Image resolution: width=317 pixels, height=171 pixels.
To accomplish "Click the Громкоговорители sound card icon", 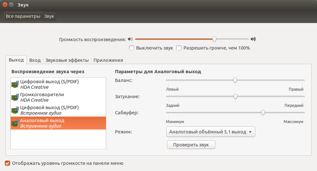I will tap(15, 97).
